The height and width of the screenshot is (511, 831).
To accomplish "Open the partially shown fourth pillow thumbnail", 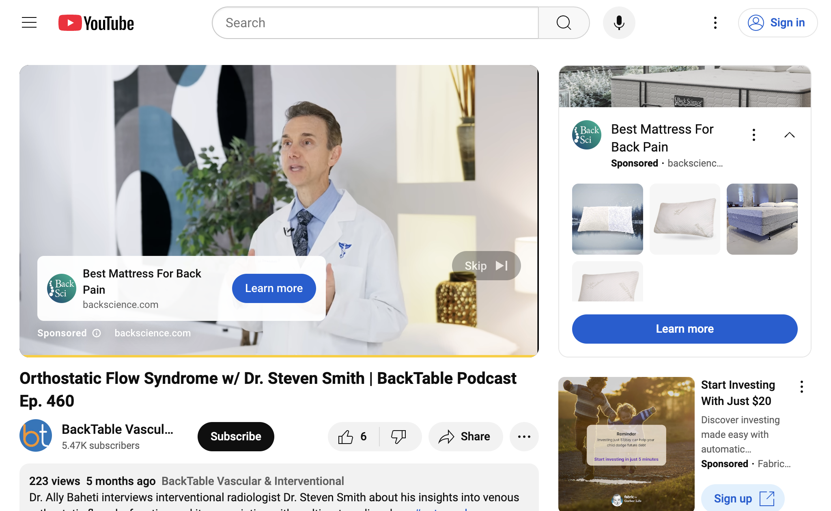I will (x=607, y=281).
